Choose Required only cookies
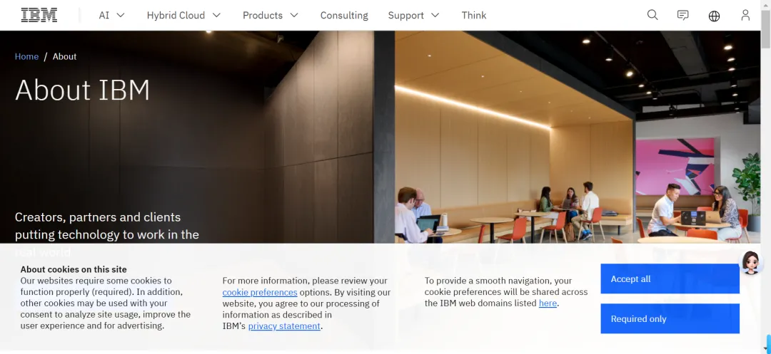 (670, 318)
